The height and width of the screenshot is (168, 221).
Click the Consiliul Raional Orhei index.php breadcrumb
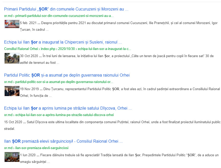[68, 49]
